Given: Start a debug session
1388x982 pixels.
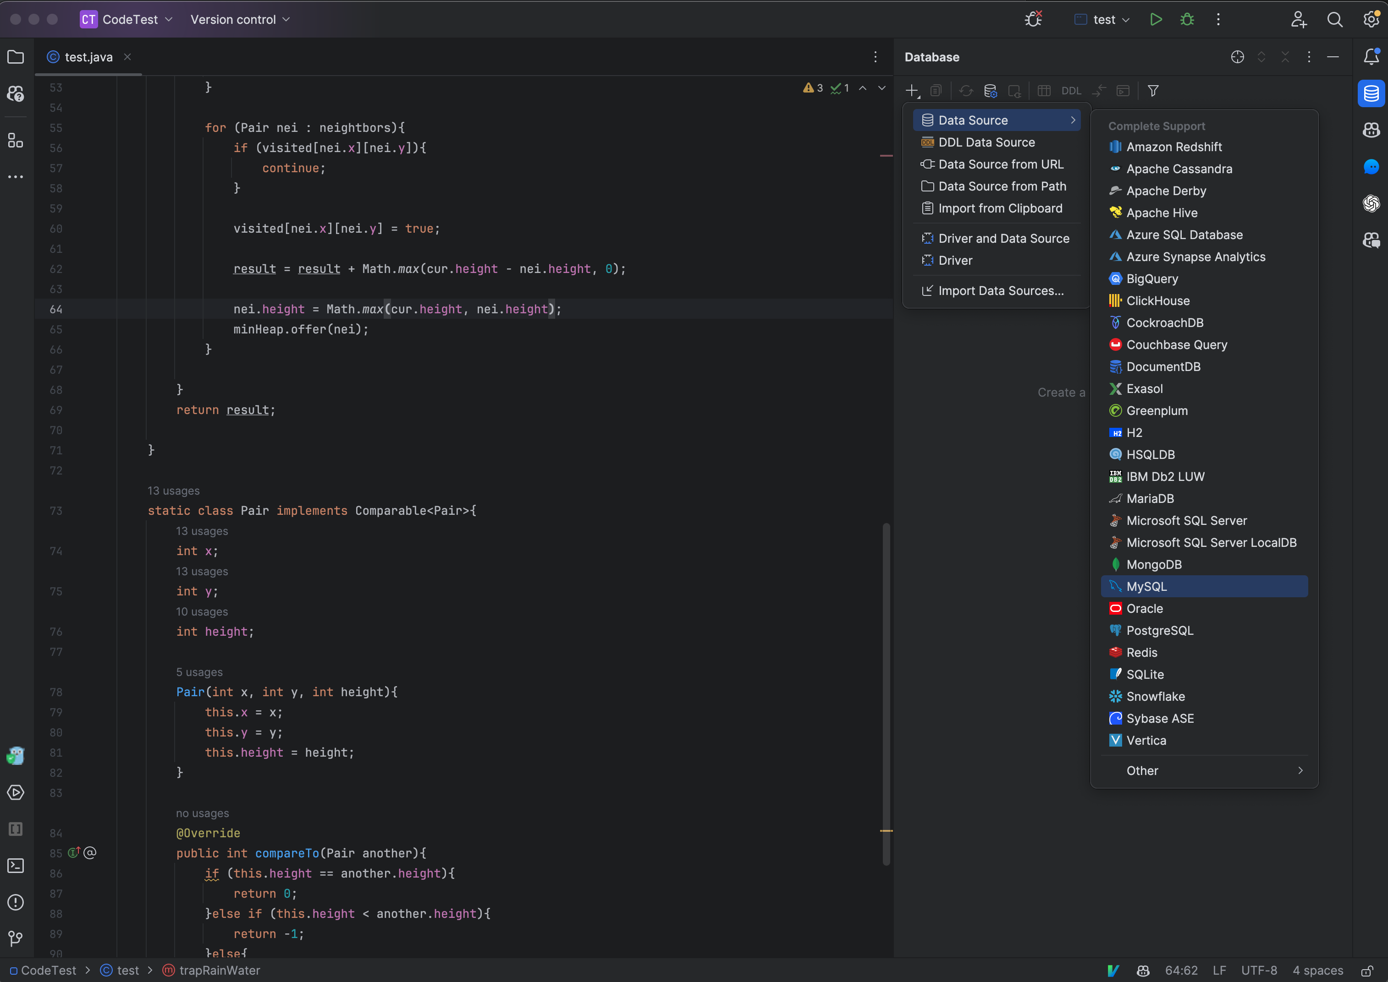Looking at the screenshot, I should 1186,19.
